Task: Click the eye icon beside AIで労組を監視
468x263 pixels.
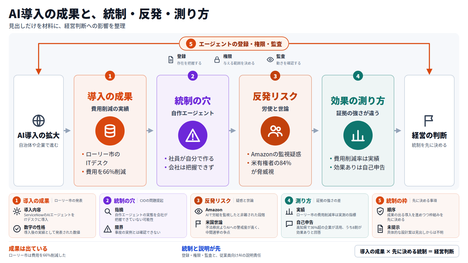Action: 199,211
